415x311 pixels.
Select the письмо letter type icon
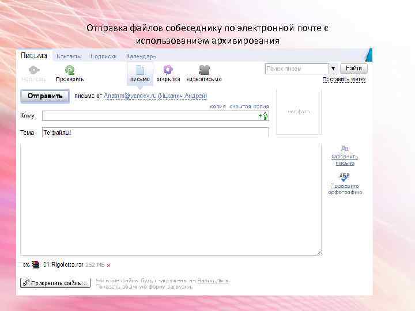pyautogui.click(x=140, y=70)
